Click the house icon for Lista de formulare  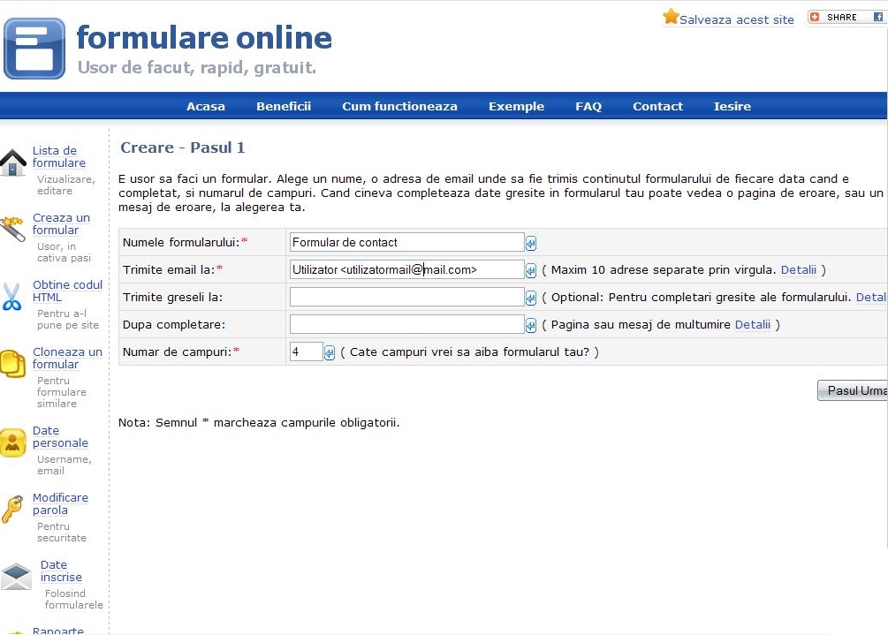13,163
